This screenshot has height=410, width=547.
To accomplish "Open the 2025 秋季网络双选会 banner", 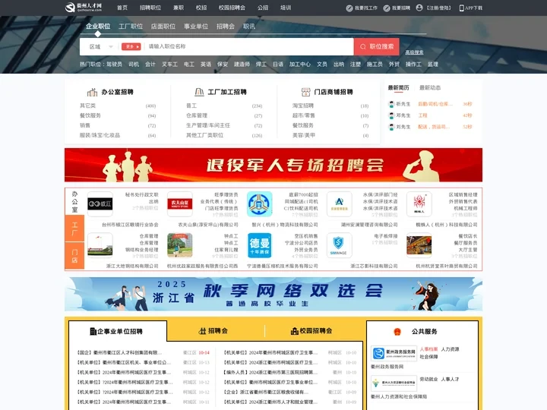I will click(273, 295).
